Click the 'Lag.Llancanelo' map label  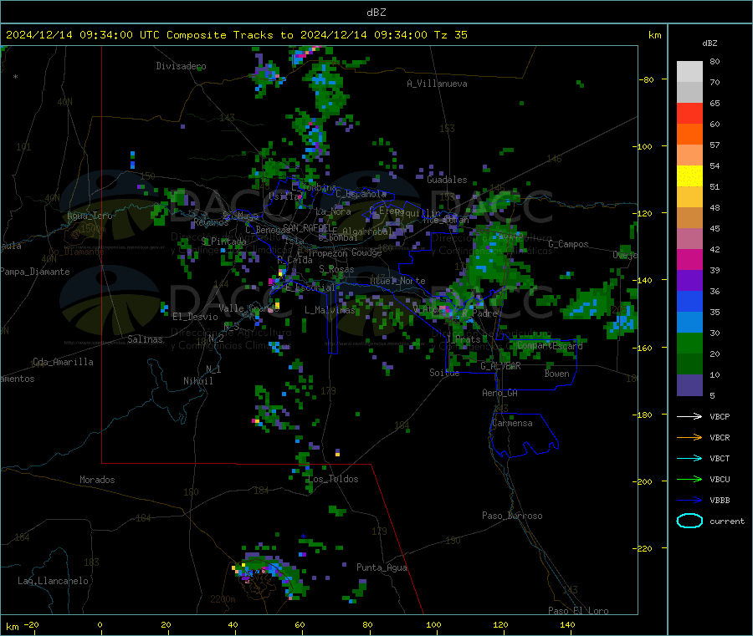click(54, 581)
